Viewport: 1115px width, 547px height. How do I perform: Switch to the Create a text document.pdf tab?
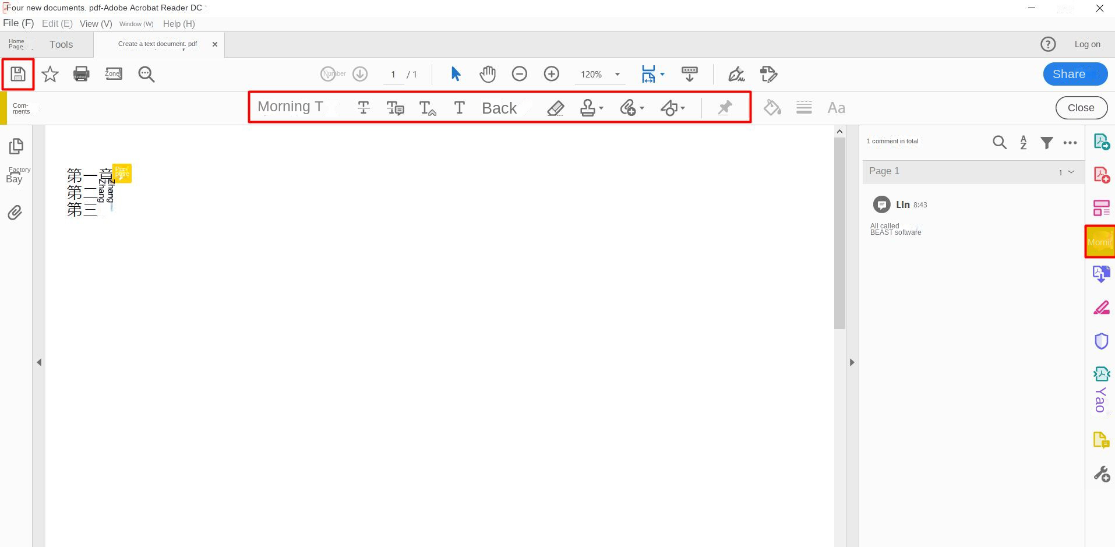(156, 44)
